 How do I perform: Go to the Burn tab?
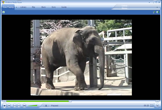[x=43, y=7]
